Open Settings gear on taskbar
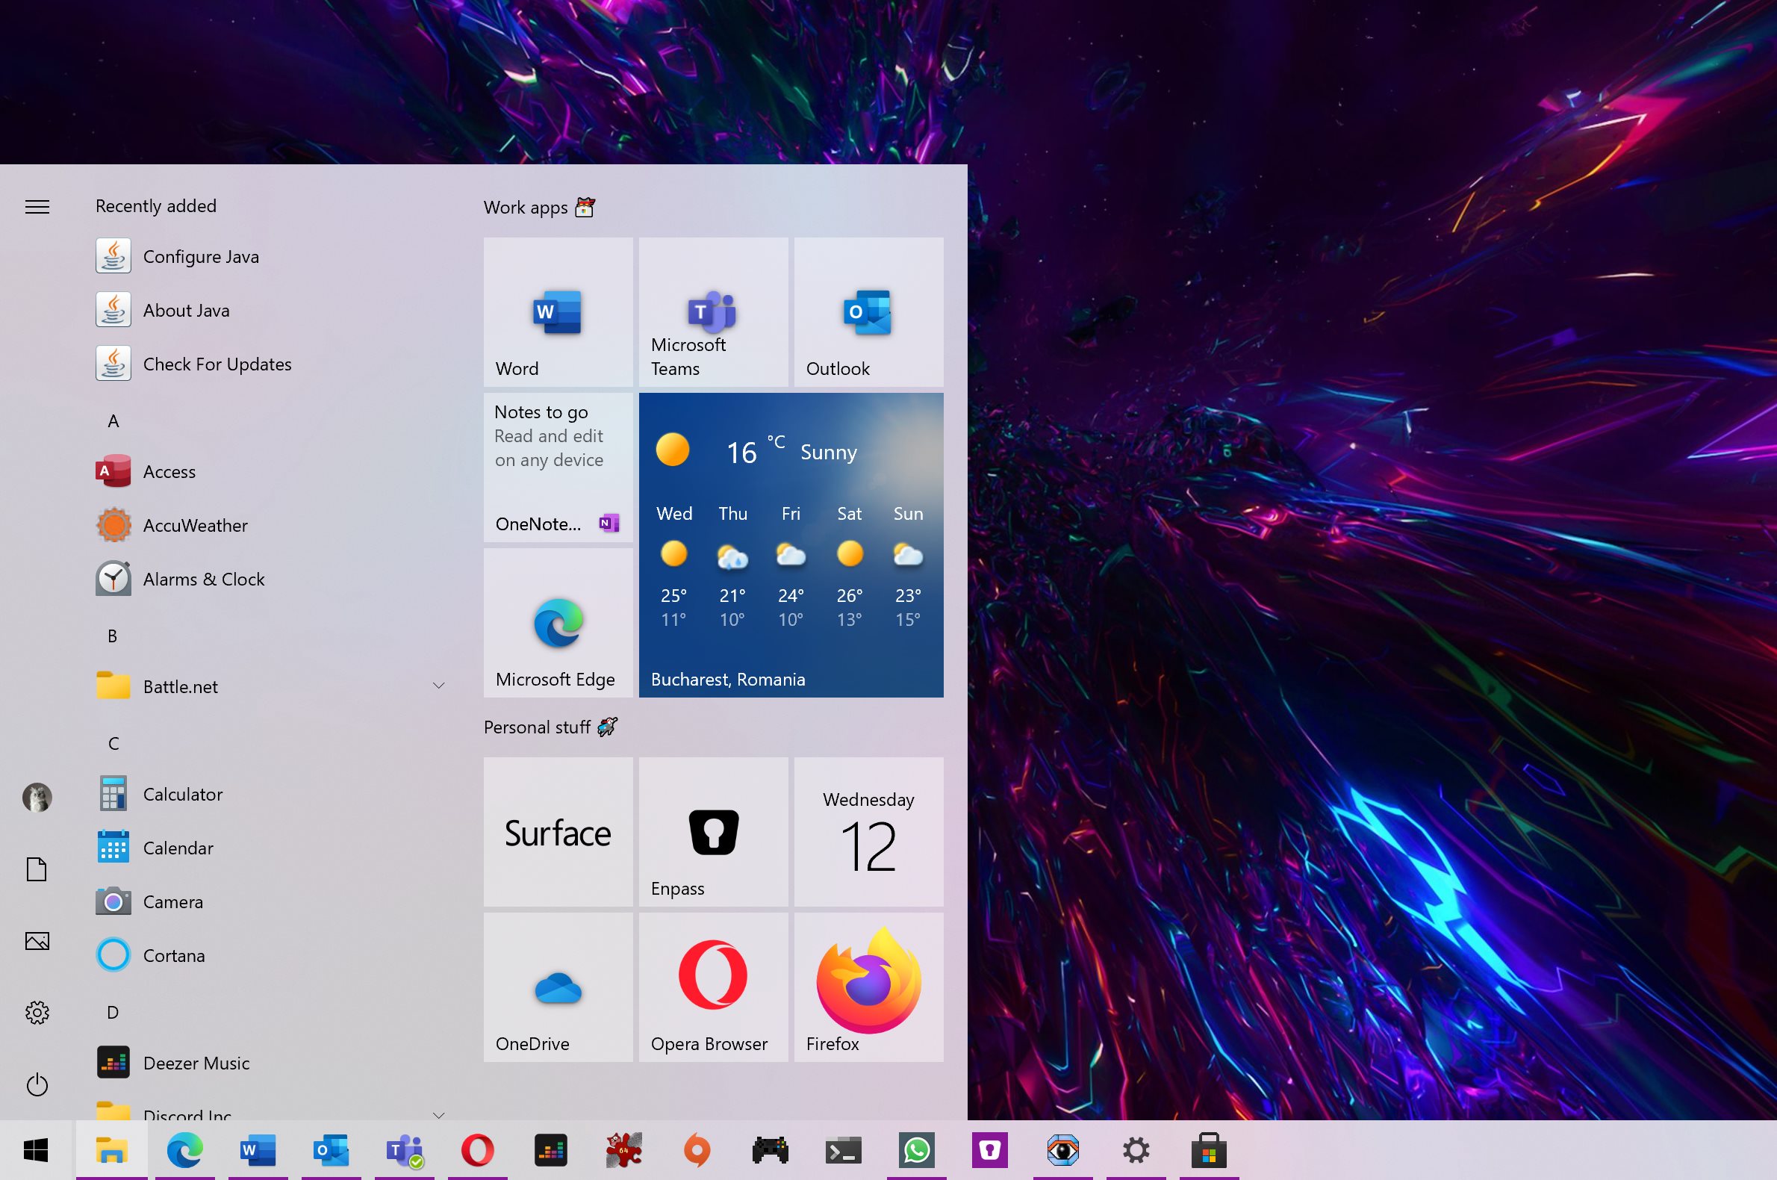 (x=1135, y=1150)
